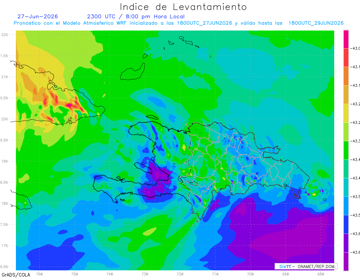
Task: Click the title 'Indice de Levantamiento'
Action: click(x=183, y=7)
